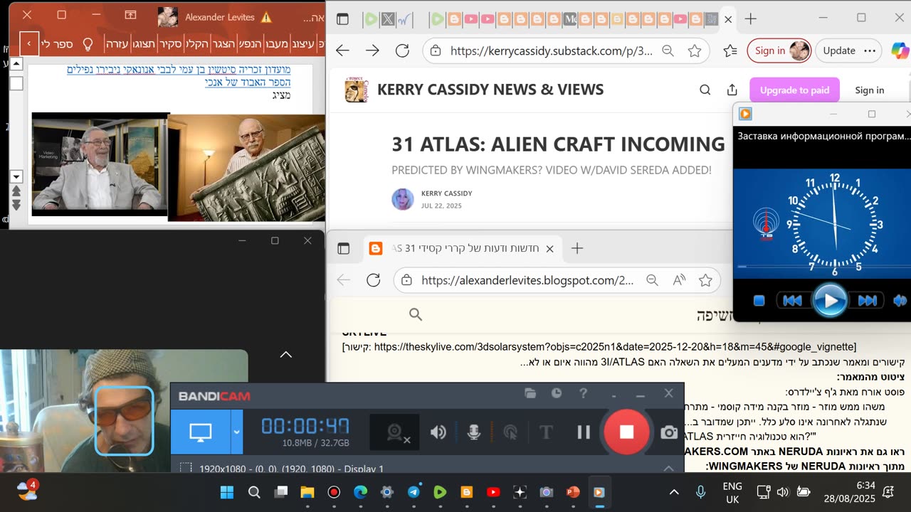The width and height of the screenshot is (911, 512).
Task: Bookmark the blogspot page with star
Action: click(x=705, y=280)
